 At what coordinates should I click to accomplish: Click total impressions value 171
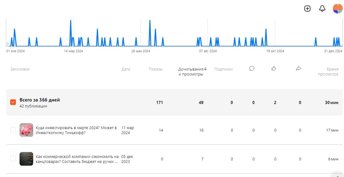pos(159,102)
